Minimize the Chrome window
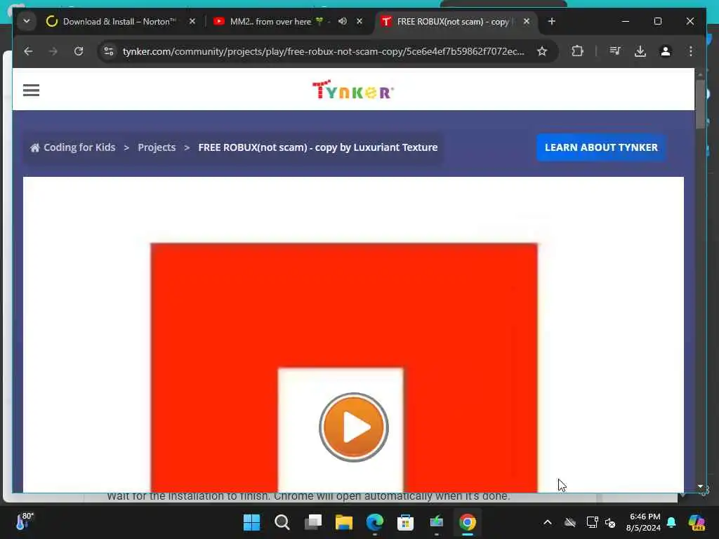719x539 pixels. click(626, 21)
